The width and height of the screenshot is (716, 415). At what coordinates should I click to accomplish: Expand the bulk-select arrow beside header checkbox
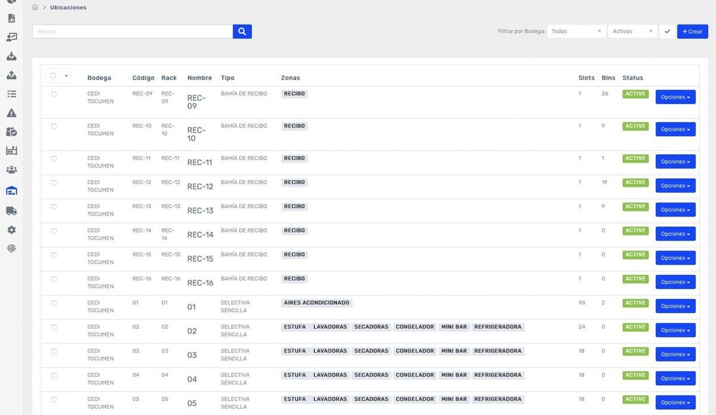[x=66, y=76]
